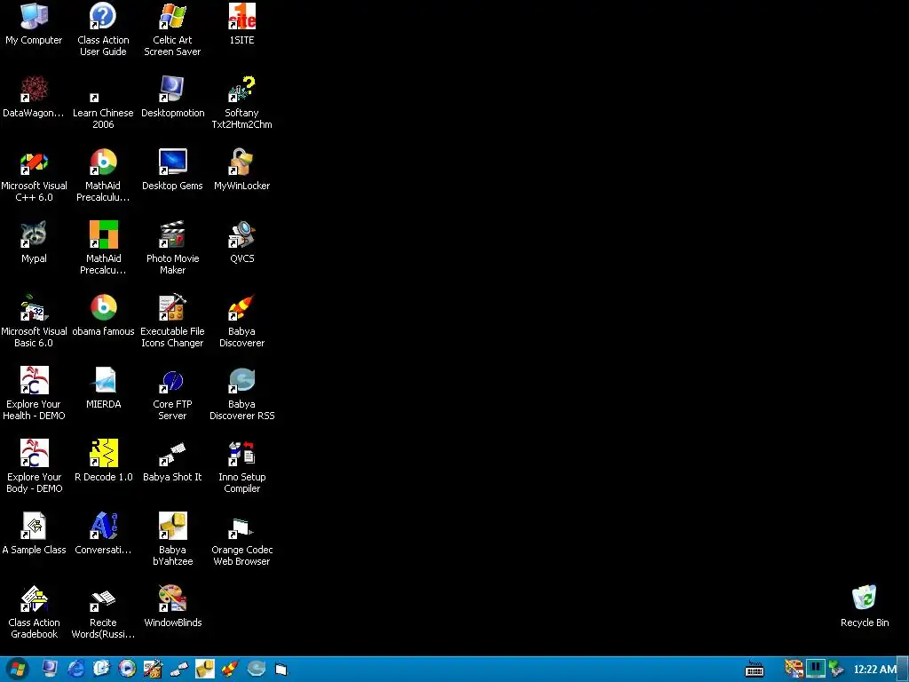Launch the R Decode 1.0 shortcut
Image resolution: width=909 pixels, height=682 pixels.
point(103,461)
